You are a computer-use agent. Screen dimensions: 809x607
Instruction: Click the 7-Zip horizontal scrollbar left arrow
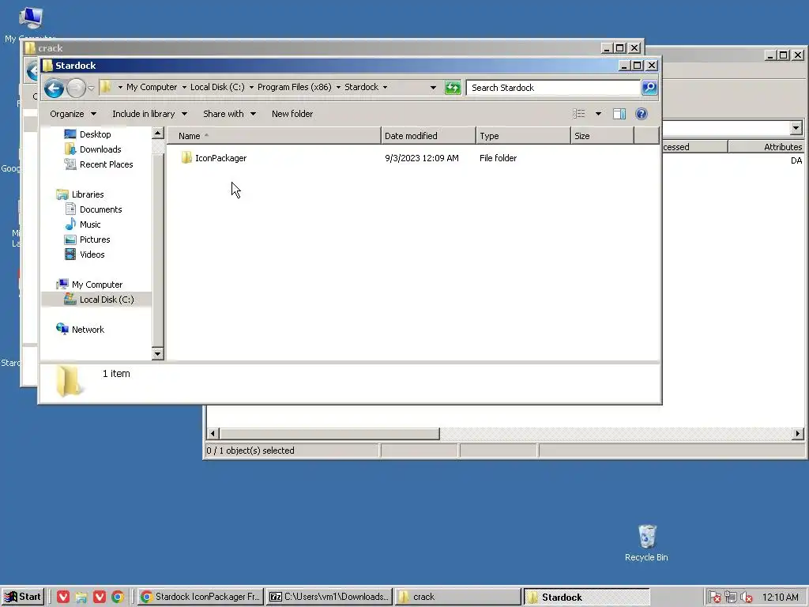(x=213, y=434)
